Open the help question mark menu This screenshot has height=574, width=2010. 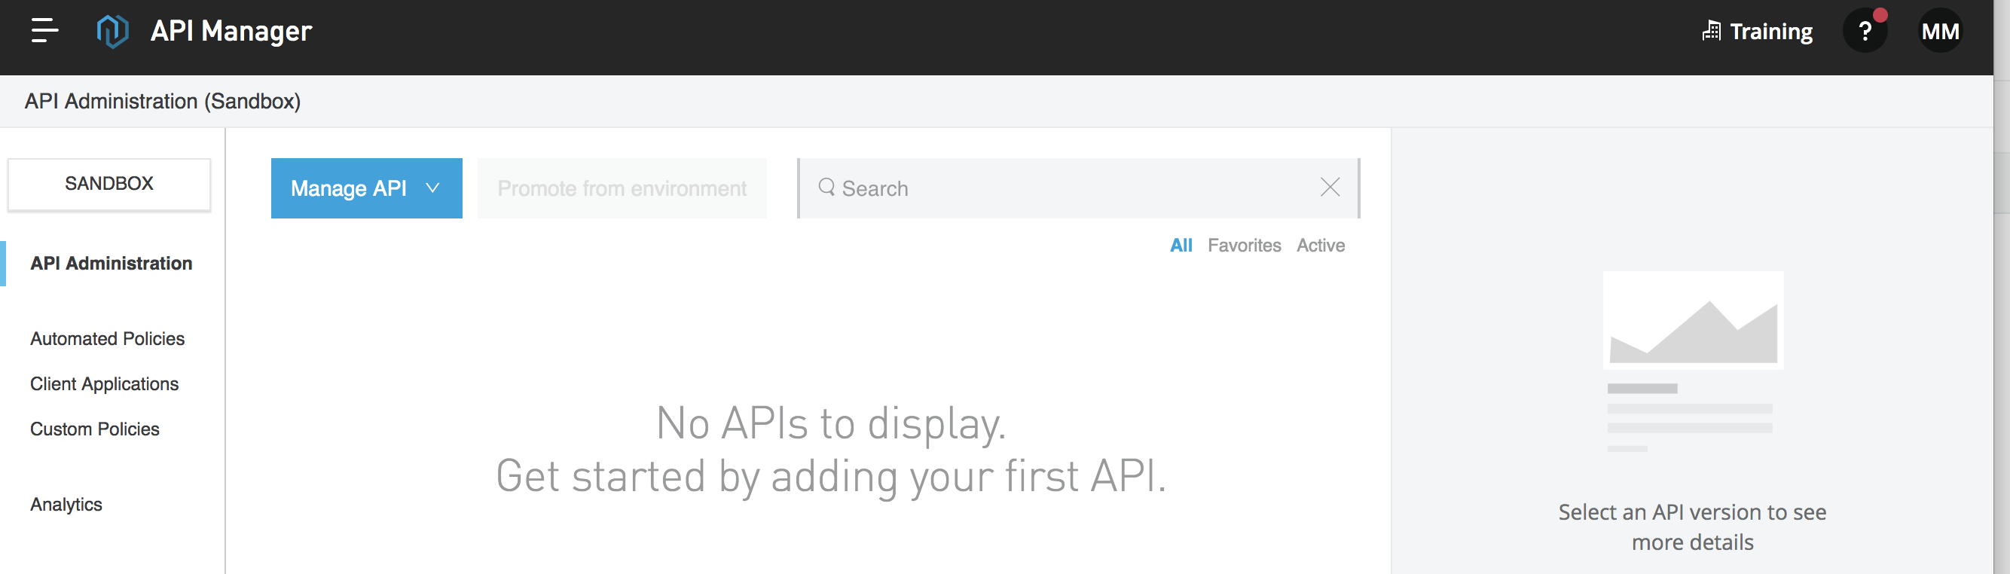(1865, 31)
